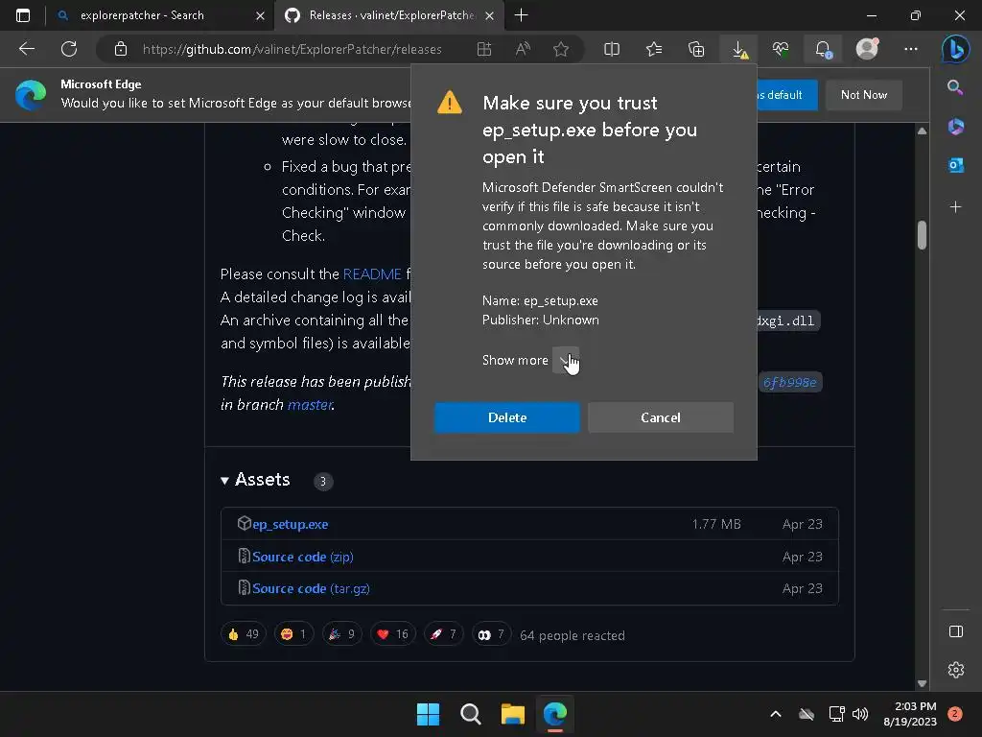Toggle hooray reaction with 9
Image resolution: width=982 pixels, height=737 pixels.
coord(342,634)
